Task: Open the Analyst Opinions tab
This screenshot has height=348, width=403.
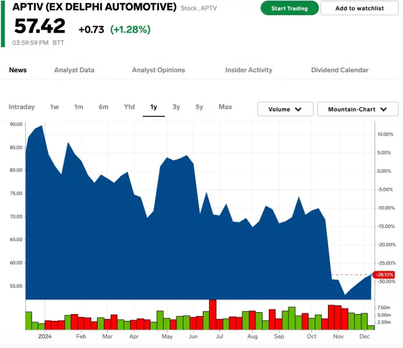Action: click(158, 70)
